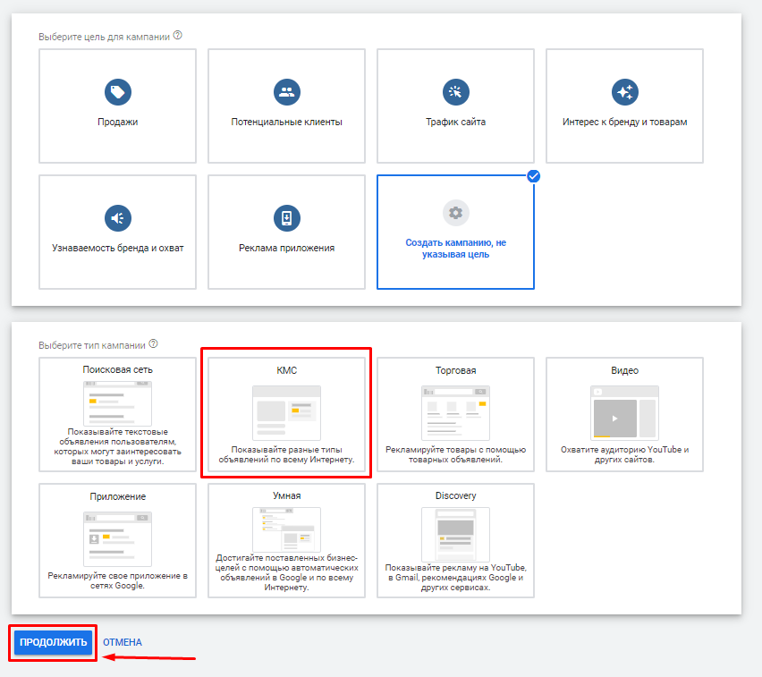Pick the Discovery campaign type
Screen dimensions: 762x677
pos(455,541)
